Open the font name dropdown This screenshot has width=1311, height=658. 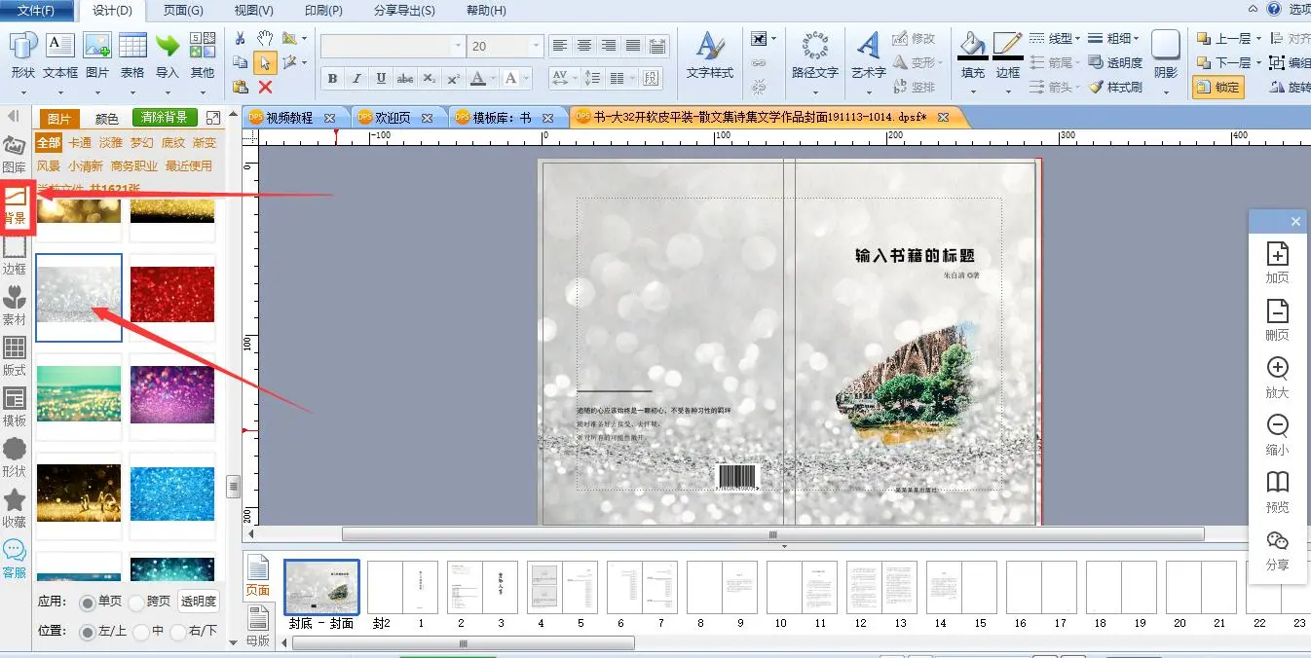pos(458,46)
